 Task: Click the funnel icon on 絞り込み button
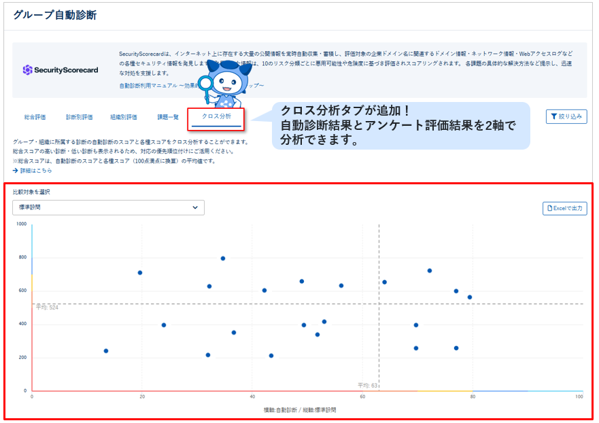(x=553, y=116)
